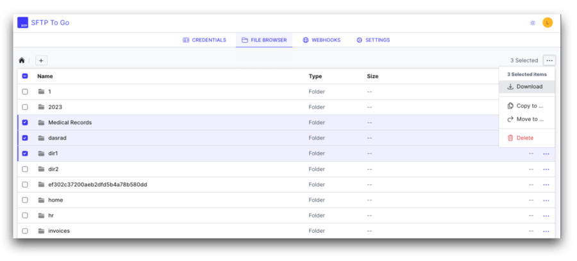Open row actions dots for hr folder

click(x=546, y=216)
